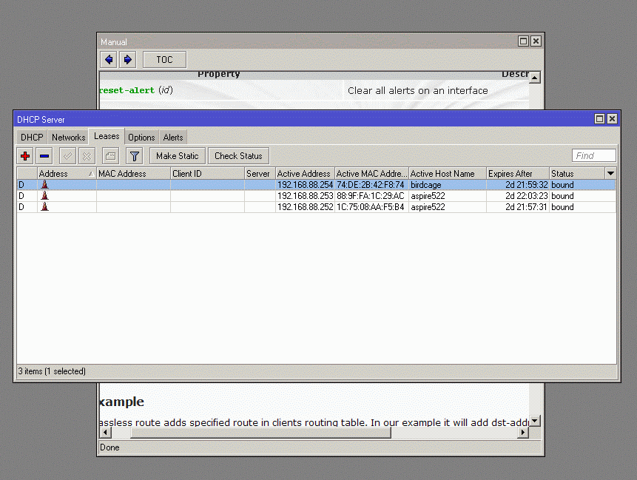The image size is (637, 480).
Task: Select active address 192.168.88.253
Action: pos(305,196)
